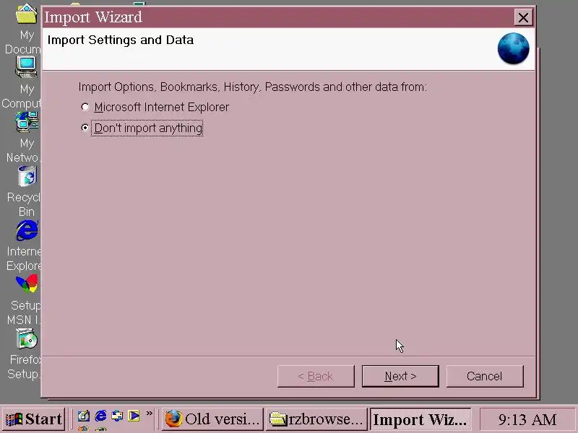Open My Documents desktop icon

26,30
